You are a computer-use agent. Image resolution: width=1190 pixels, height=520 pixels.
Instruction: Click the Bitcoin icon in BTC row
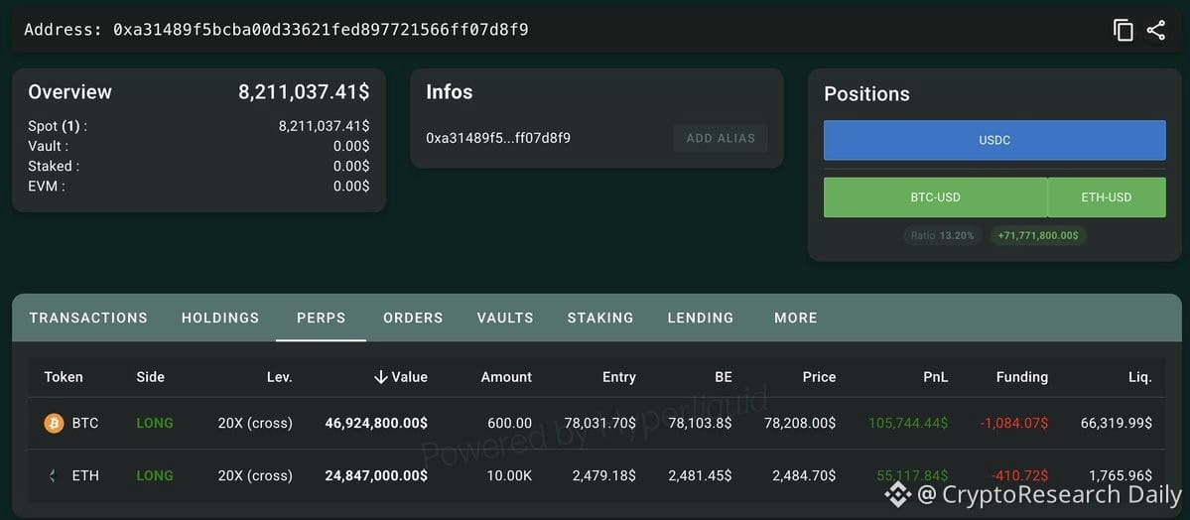[54, 423]
